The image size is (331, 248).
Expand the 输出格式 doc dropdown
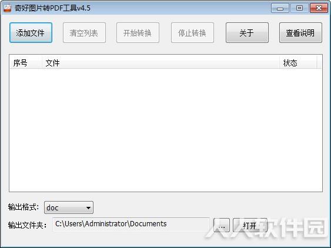pos(69,207)
